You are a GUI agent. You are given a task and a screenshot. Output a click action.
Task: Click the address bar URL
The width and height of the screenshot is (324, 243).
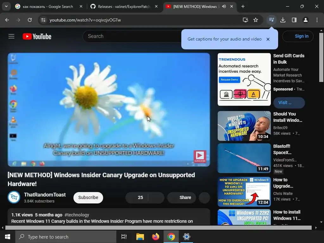85,20
